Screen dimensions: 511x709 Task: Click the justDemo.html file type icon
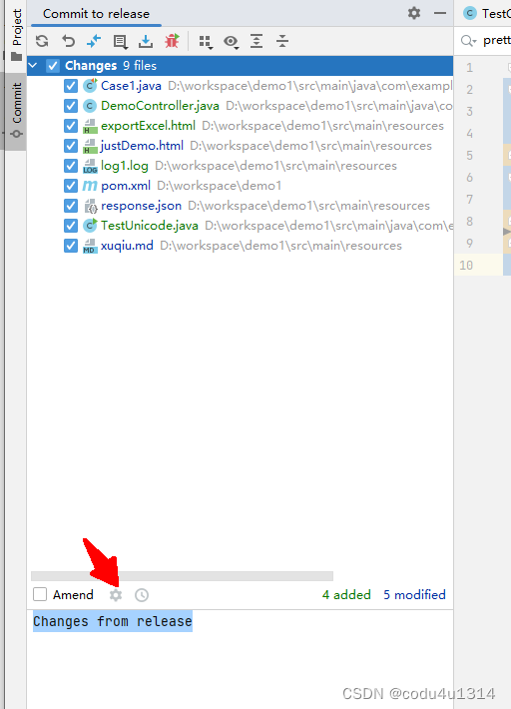pos(90,146)
